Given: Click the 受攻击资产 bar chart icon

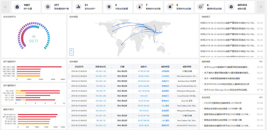Looking at the screenshot, I should tap(78, 7).
